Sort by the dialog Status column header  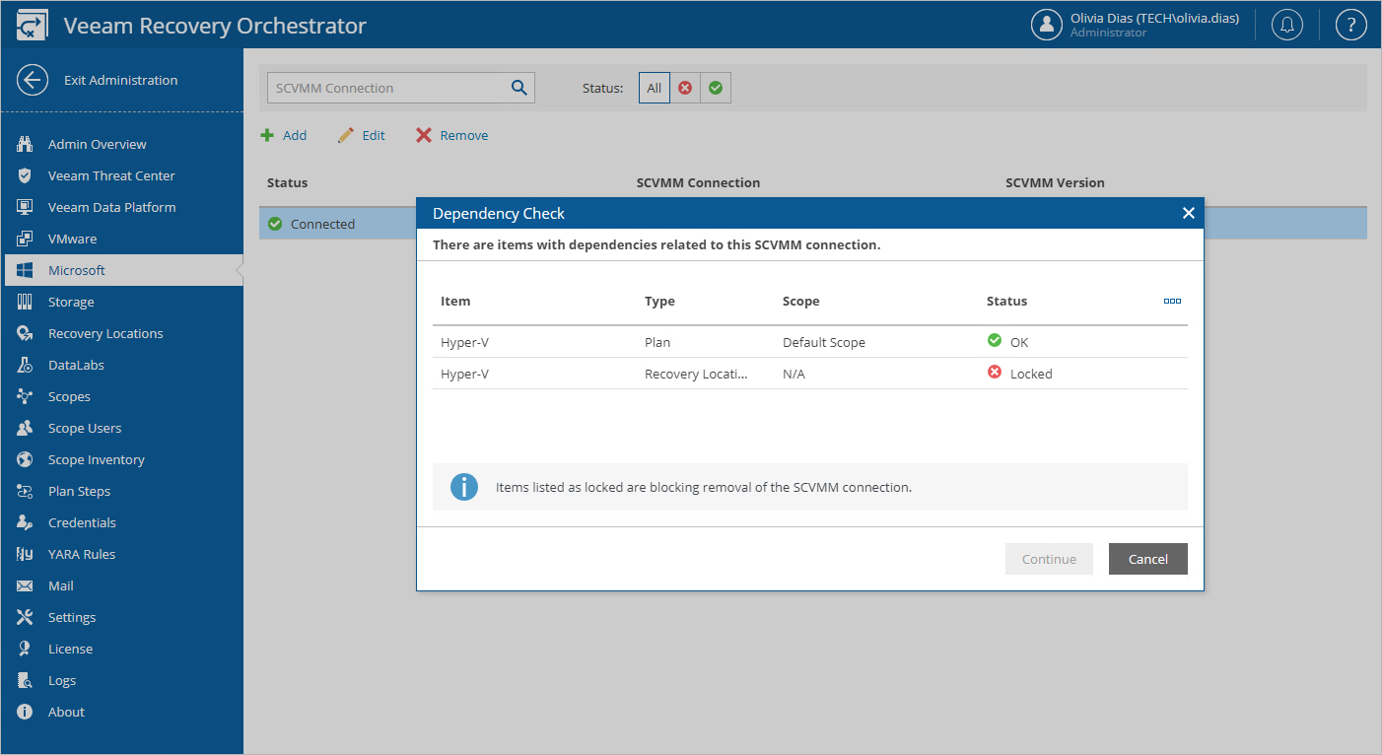pyautogui.click(x=1006, y=301)
